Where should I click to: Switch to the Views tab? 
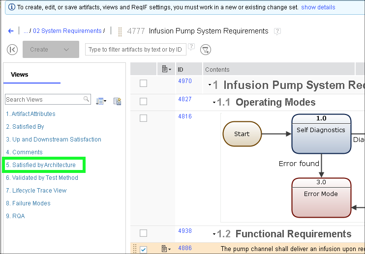(20, 75)
